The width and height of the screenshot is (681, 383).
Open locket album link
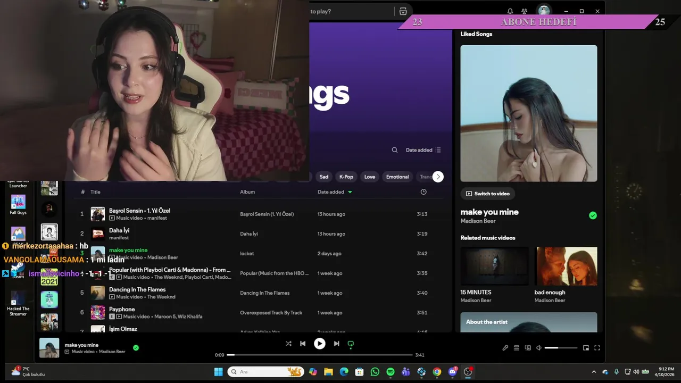[247, 254]
